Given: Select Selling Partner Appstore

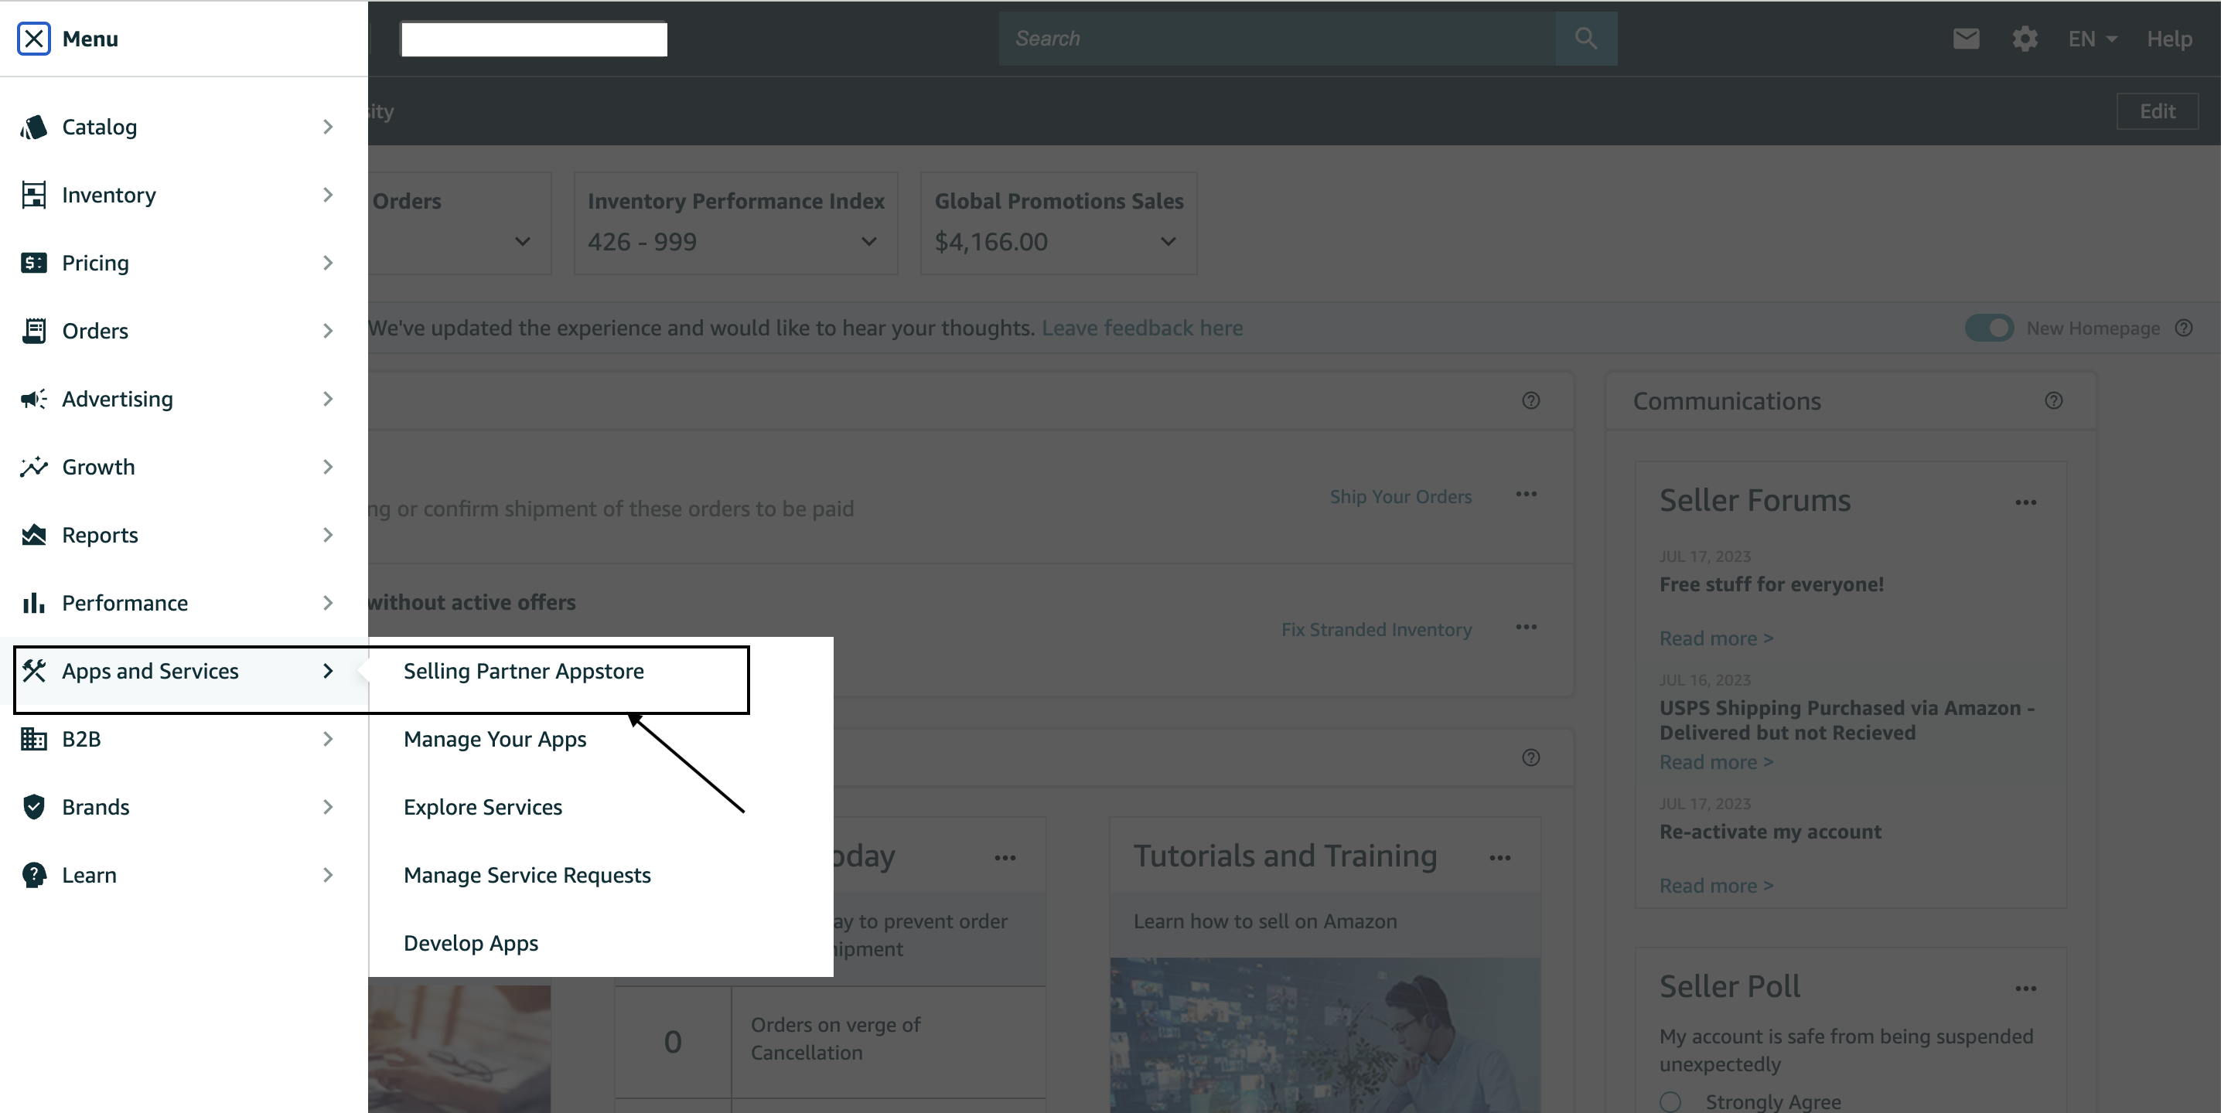Looking at the screenshot, I should click(x=524, y=671).
